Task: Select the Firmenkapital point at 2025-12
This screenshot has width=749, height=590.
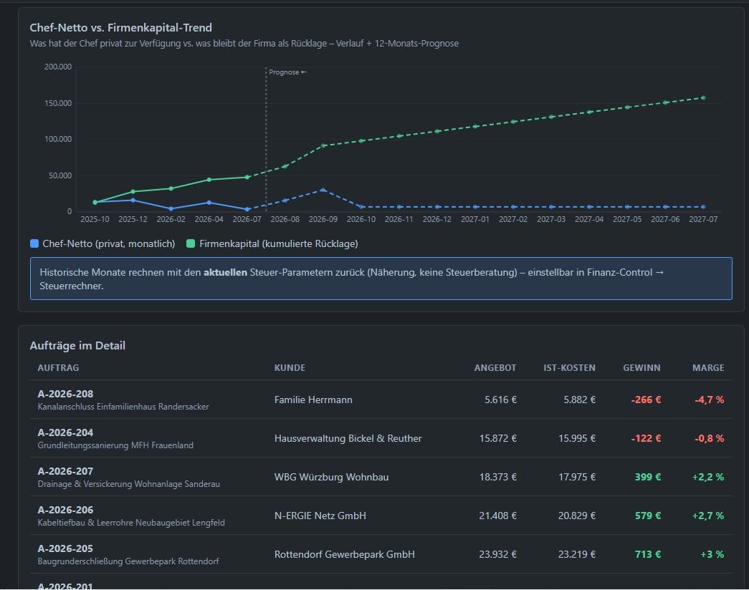Action: (x=133, y=192)
